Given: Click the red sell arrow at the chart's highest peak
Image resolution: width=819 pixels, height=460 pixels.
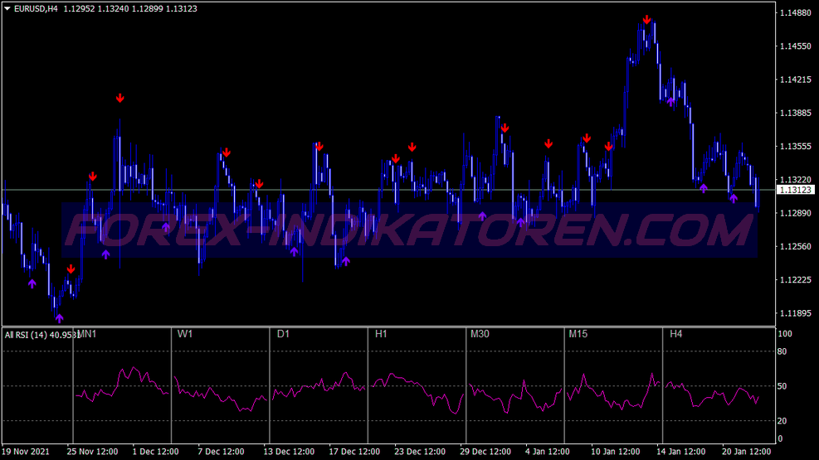Looking at the screenshot, I should tap(646, 20).
